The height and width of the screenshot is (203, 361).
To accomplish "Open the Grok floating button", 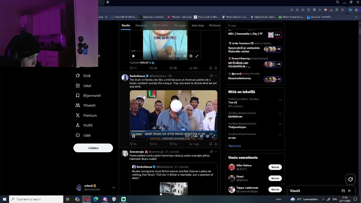I will click(351, 179).
